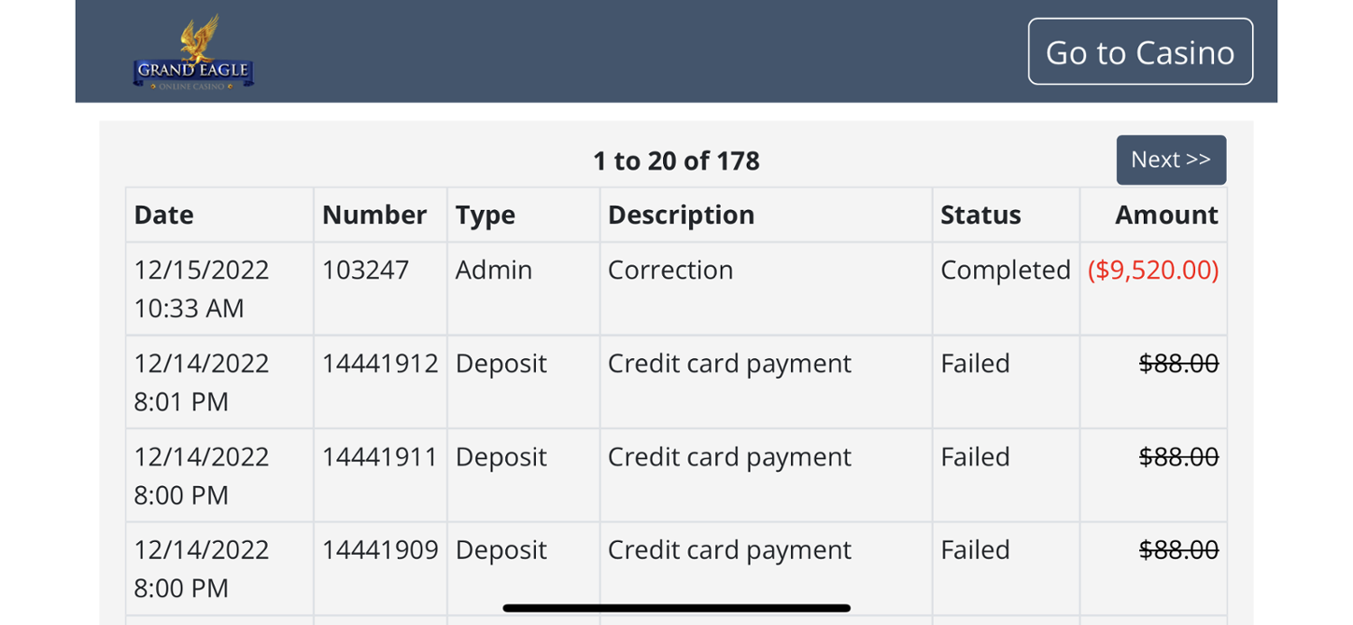This screenshot has width=1353, height=625.
Task: Click the Date column header
Action: [x=163, y=215]
